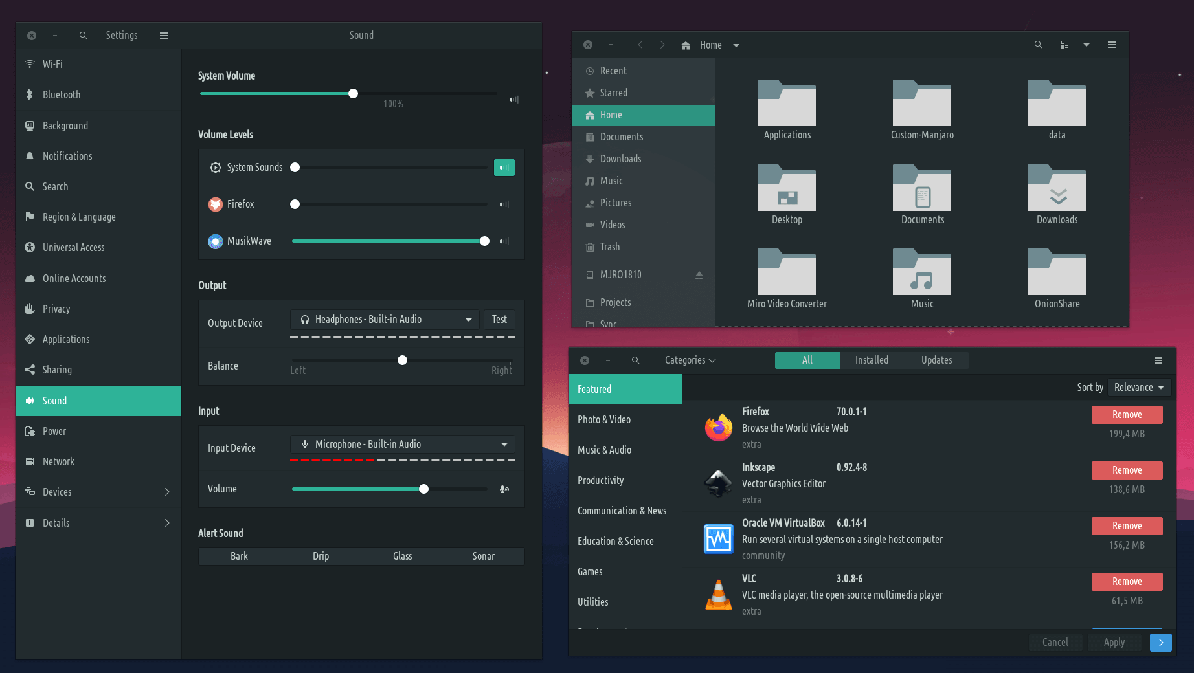The width and height of the screenshot is (1194, 673).
Task: Select the Glass alert sound
Action: click(x=402, y=557)
